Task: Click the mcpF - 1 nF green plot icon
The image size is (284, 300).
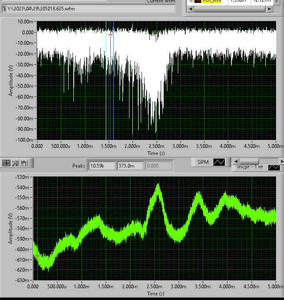Action: click(x=274, y=167)
